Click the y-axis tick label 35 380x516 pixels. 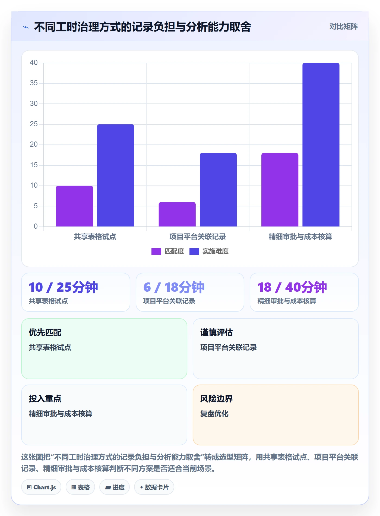pos(34,83)
